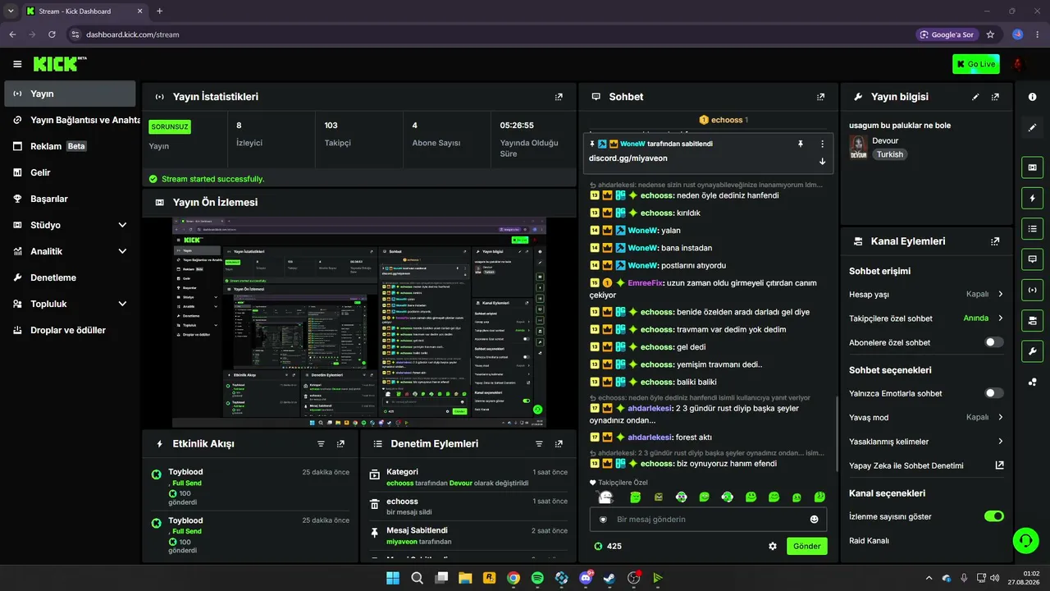Click the Turkish language tag
This screenshot has height=591, width=1050.
coord(889,154)
